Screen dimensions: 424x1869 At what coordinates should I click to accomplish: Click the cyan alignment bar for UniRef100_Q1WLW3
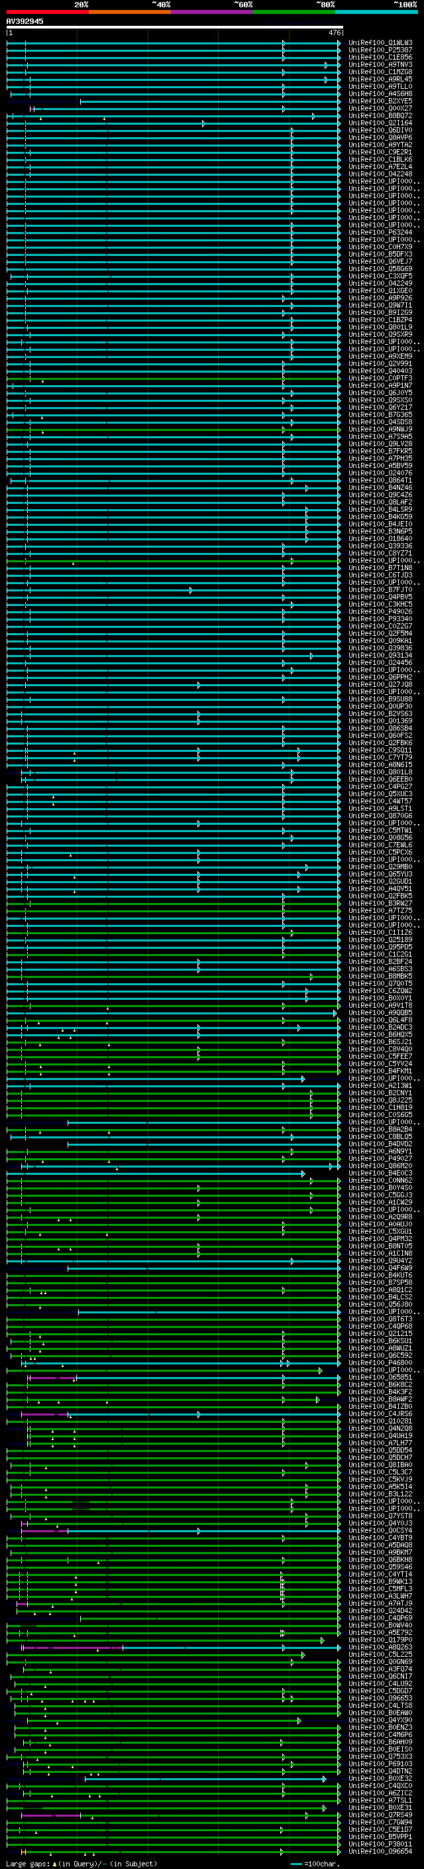(174, 43)
